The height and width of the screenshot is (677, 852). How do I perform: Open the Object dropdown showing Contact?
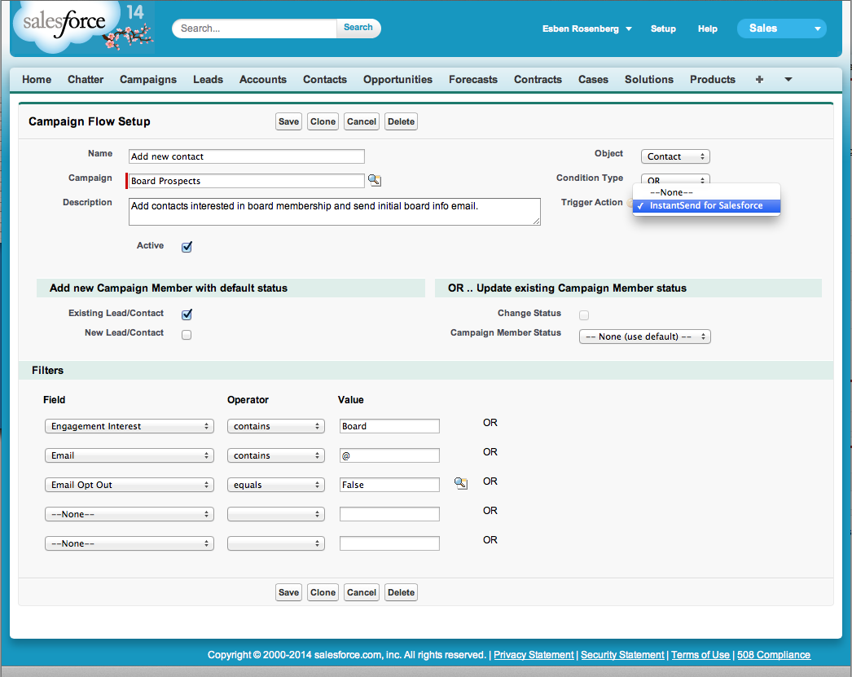[x=675, y=156]
